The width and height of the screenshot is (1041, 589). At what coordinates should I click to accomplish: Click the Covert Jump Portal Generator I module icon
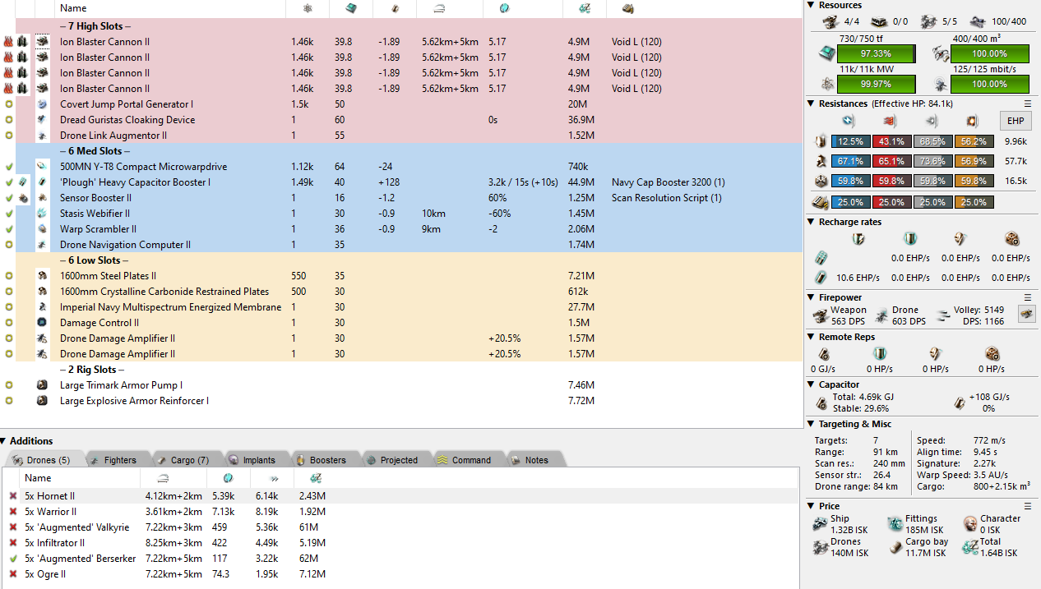(42, 104)
